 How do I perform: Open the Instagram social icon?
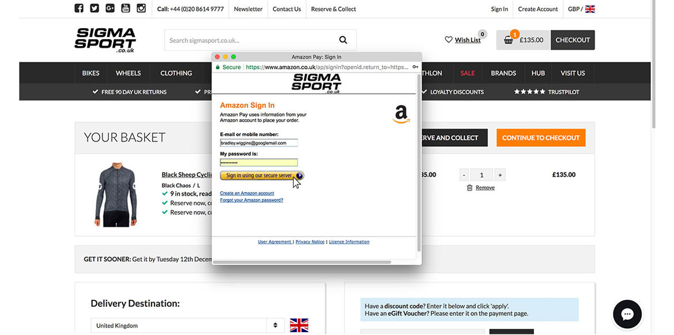pos(141,8)
